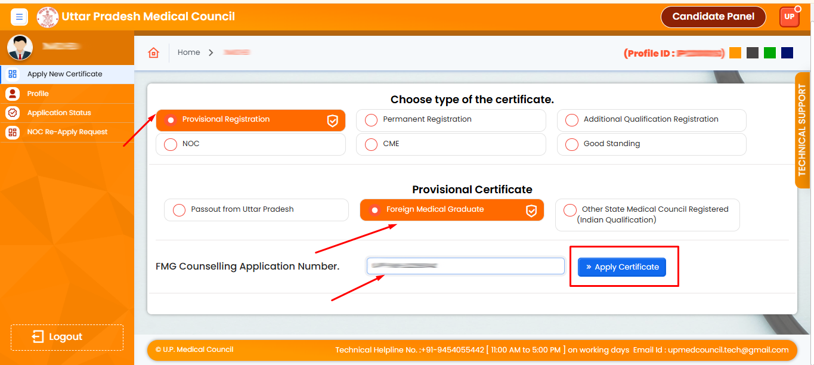This screenshot has width=814, height=365.
Task: Click the hamburger menu icon in header
Action: [x=19, y=17]
